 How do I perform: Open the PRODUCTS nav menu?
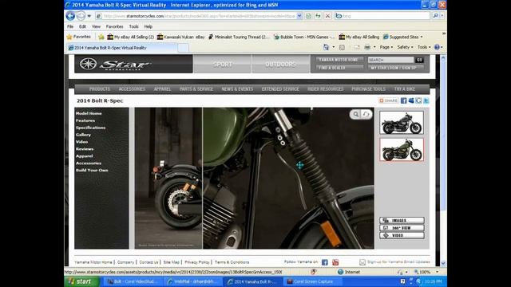tap(100, 88)
